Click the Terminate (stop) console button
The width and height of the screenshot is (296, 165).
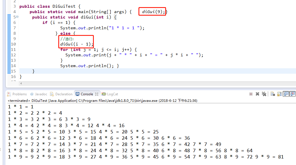click(x=251, y=94)
